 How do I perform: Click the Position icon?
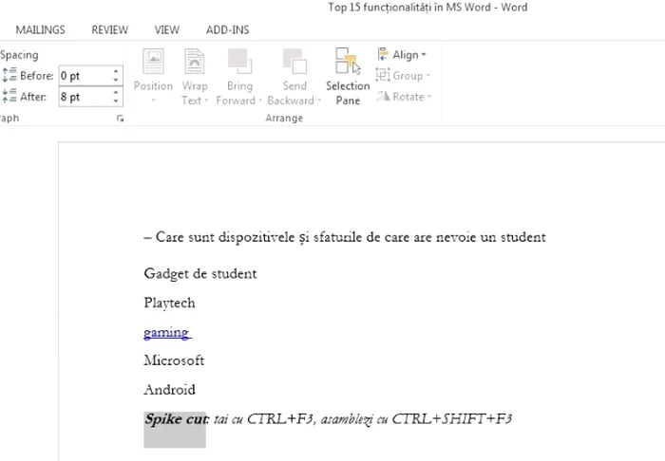[x=153, y=62]
